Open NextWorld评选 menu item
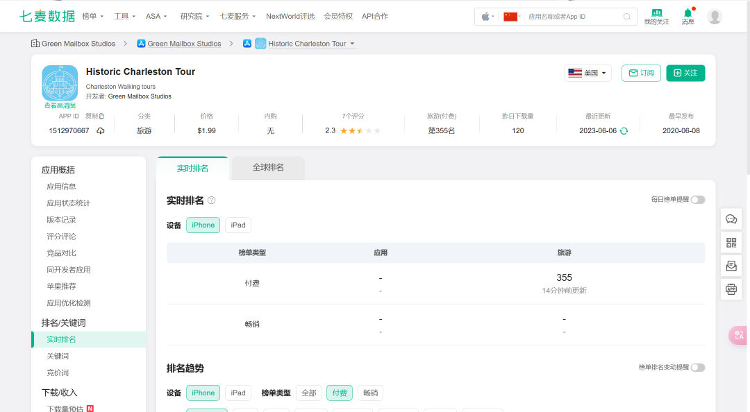The height and width of the screenshot is (412, 750). point(290,16)
